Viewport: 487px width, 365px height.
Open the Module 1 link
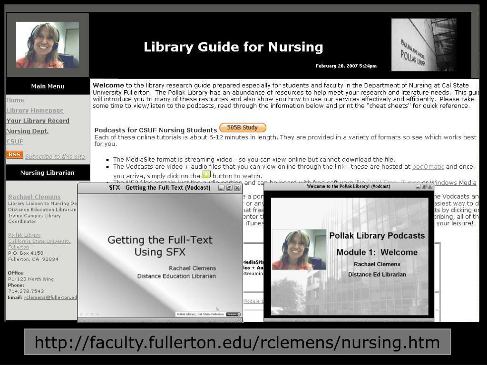point(253,301)
